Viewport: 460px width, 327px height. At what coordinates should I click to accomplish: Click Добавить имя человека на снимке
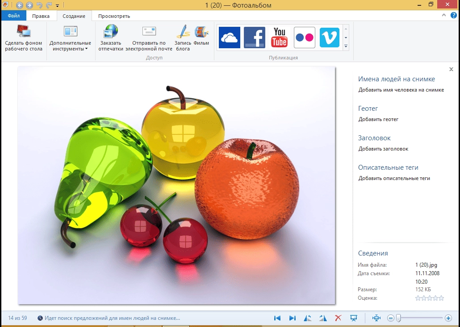click(401, 90)
